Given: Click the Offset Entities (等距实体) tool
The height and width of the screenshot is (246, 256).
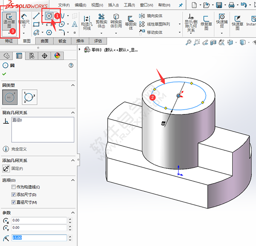Looking at the screenshot, I should [131, 23].
